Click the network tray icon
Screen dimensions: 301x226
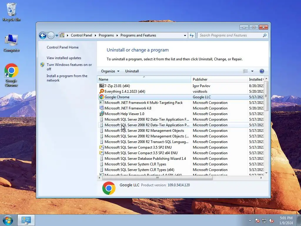click(x=264, y=221)
